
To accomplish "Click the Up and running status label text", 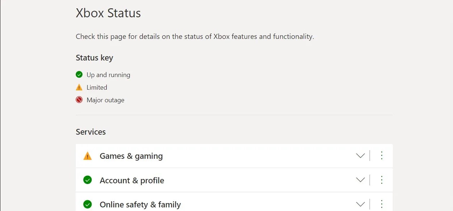I will point(108,75).
